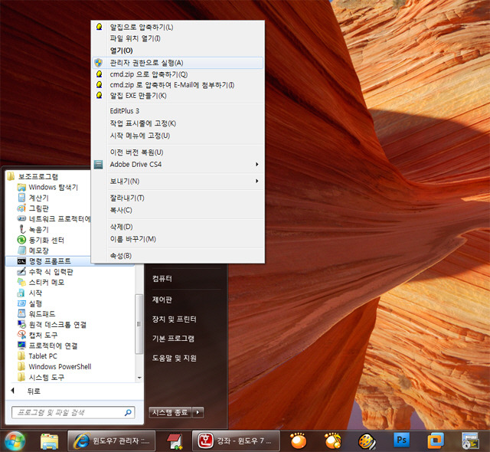Open 그림판 paint program icon
Screen dimensions: 490x452
pyautogui.click(x=21, y=208)
